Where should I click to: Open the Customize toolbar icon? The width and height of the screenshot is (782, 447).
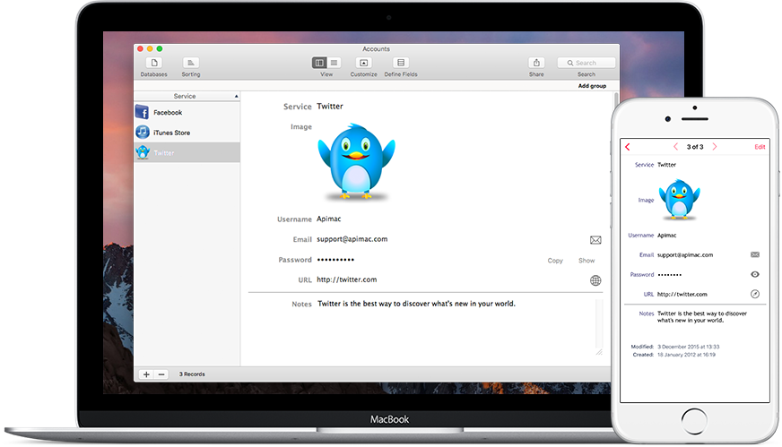tap(363, 63)
